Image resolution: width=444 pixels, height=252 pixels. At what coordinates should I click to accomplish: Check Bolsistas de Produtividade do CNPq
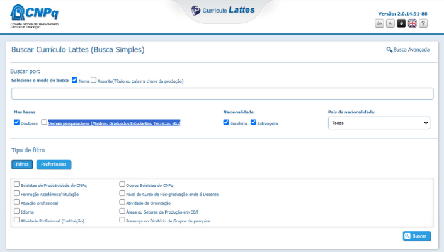pos(17,185)
